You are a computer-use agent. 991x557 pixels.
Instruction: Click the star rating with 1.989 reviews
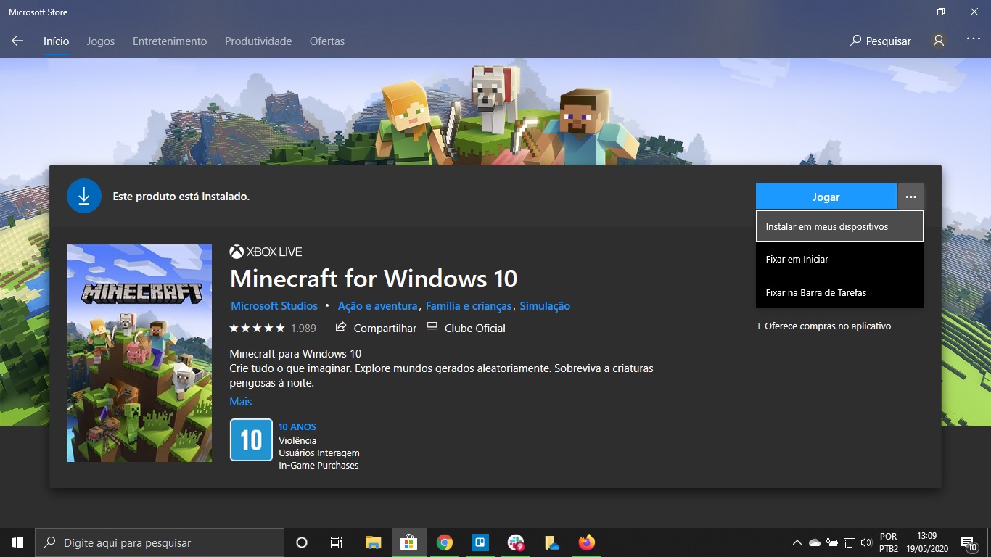(x=273, y=329)
